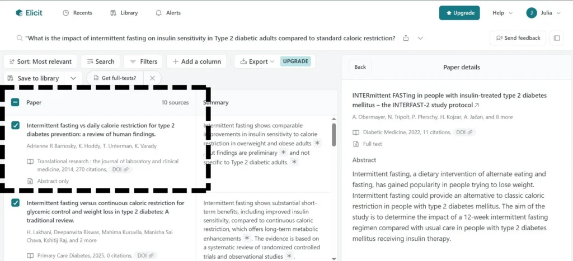The height and width of the screenshot is (261, 573).
Task: Open Alerts from top navigation
Action: pos(168,13)
